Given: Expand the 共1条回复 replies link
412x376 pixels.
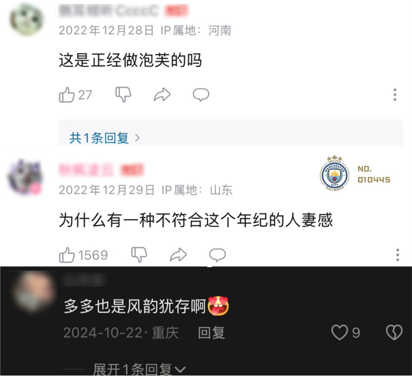Looking at the screenshot, I should (99, 138).
